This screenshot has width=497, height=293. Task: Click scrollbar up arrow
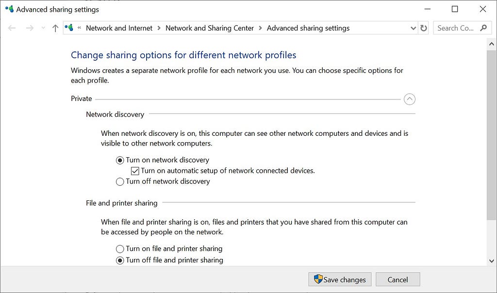[x=492, y=44]
